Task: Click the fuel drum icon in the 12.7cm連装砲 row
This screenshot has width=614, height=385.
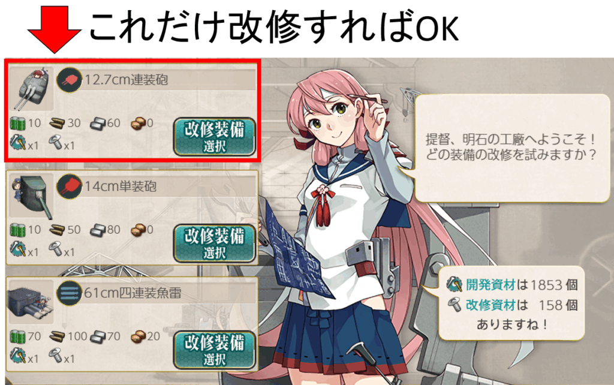Action: [17, 124]
